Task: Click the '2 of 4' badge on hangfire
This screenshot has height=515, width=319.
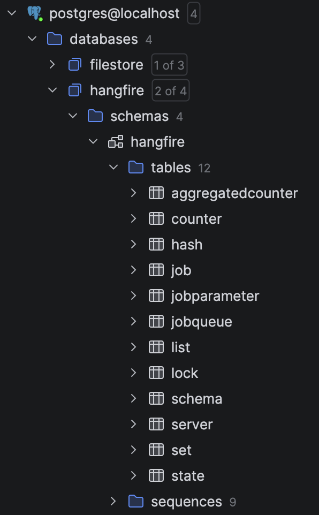Action: [x=170, y=90]
